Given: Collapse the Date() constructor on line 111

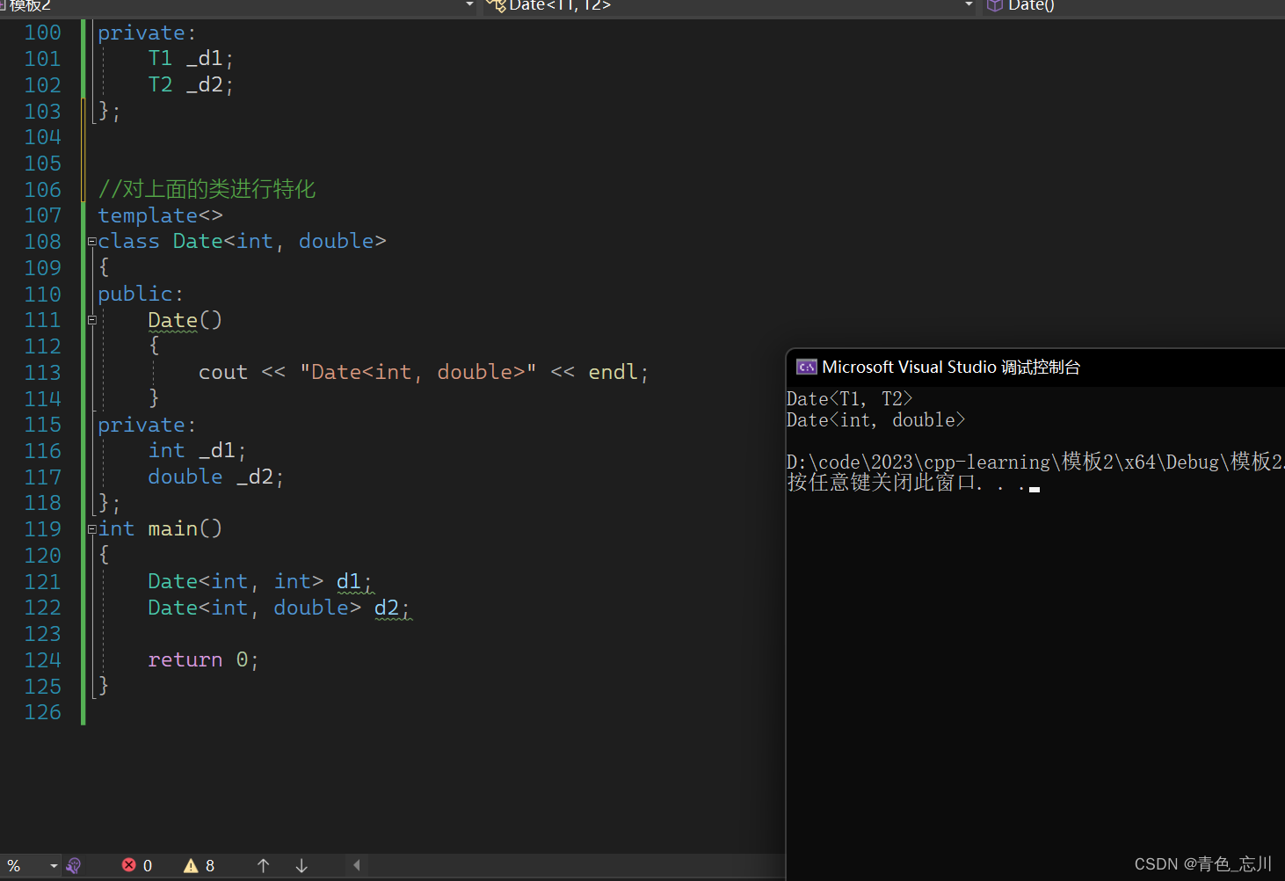Looking at the screenshot, I should (x=91, y=321).
